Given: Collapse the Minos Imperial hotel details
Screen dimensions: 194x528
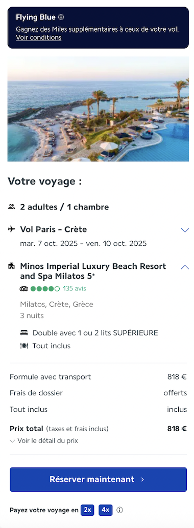Looking at the screenshot, I should pos(185,267).
